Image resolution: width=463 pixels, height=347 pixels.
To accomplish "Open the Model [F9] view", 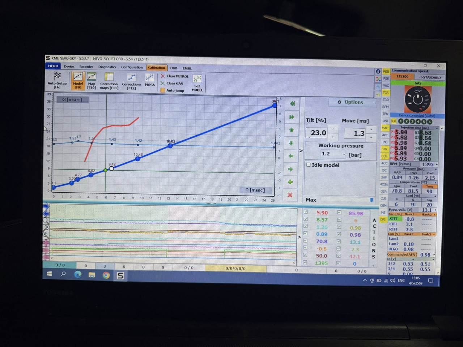I will (78, 80).
